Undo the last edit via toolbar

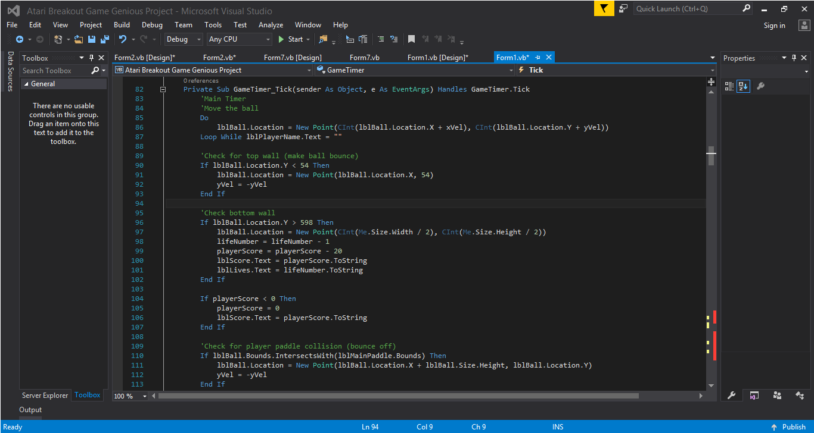click(x=122, y=39)
